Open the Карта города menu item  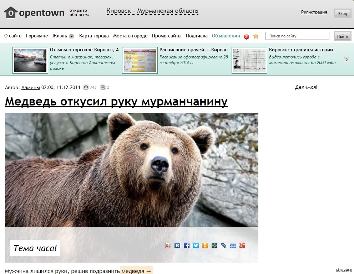[94, 36]
